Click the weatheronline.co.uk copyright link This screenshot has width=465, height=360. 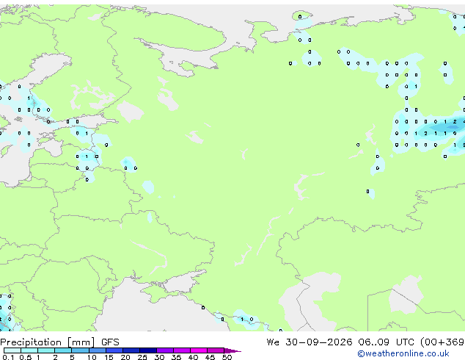[403, 353]
